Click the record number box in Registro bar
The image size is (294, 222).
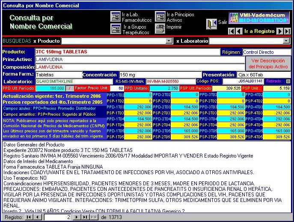coord(57,217)
